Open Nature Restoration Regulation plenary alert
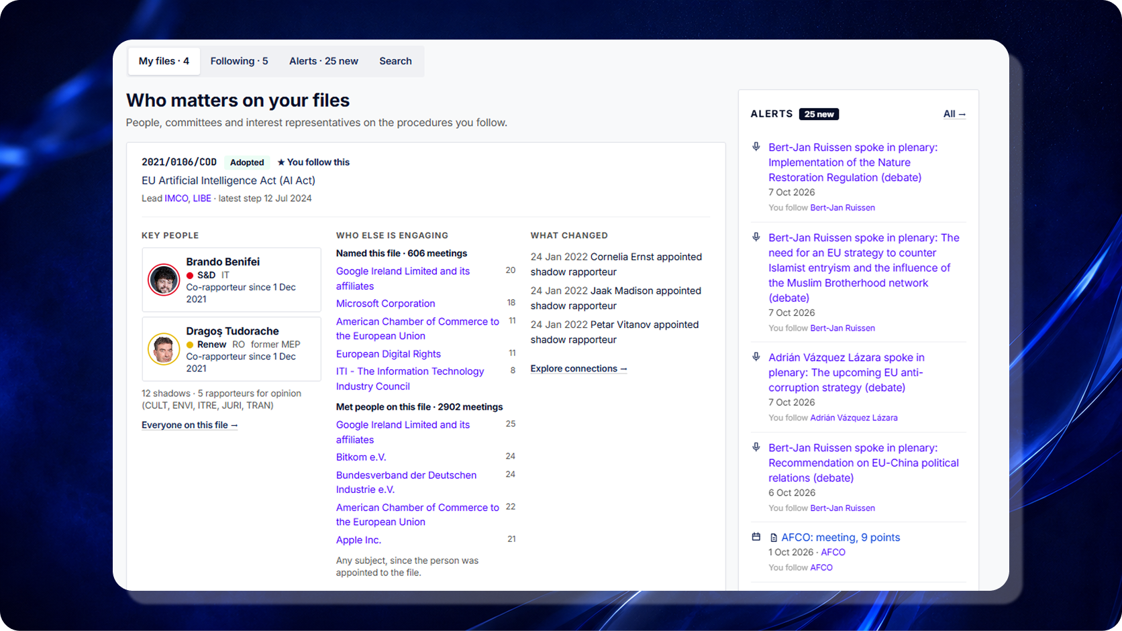 click(853, 162)
